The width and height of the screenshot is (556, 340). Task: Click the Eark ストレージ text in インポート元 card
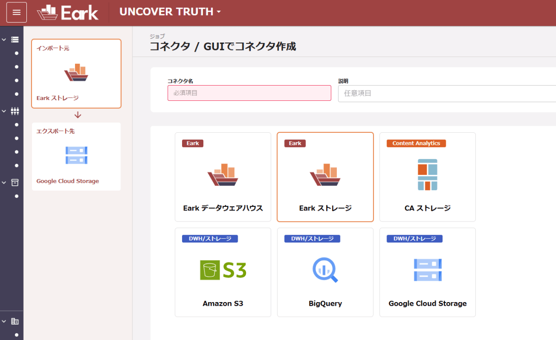click(57, 98)
